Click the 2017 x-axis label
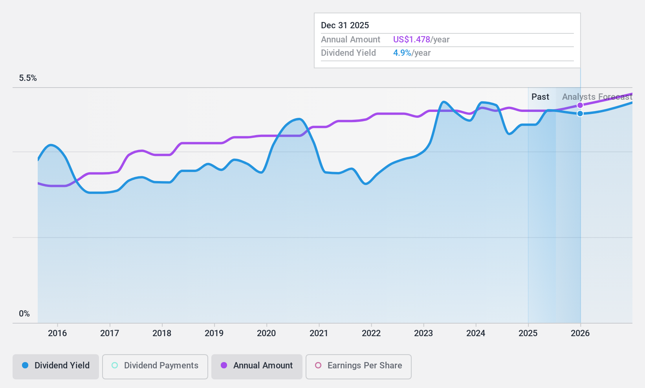 [110, 333]
